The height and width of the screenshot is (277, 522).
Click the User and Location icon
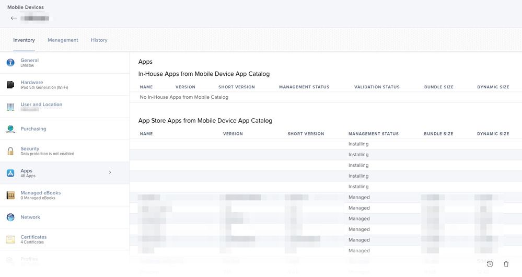coord(10,107)
